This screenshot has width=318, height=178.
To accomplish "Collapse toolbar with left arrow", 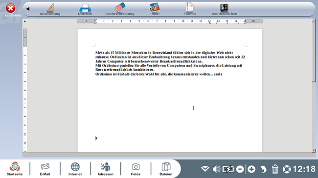I will pyautogui.click(x=28, y=9).
